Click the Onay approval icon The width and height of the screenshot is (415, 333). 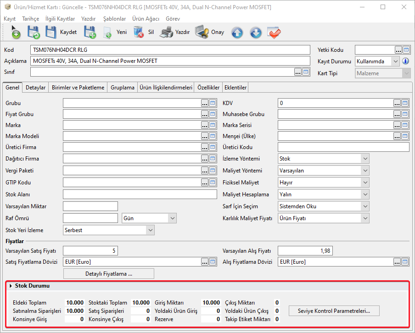[202, 33]
